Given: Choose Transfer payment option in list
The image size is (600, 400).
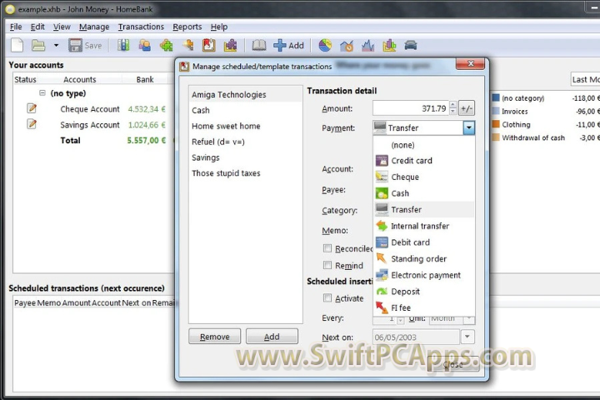Looking at the screenshot, I should [424, 209].
